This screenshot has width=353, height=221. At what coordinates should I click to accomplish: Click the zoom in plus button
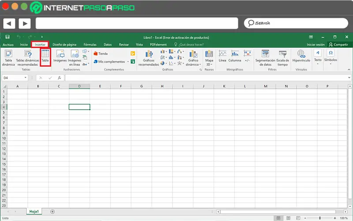point(335,218)
